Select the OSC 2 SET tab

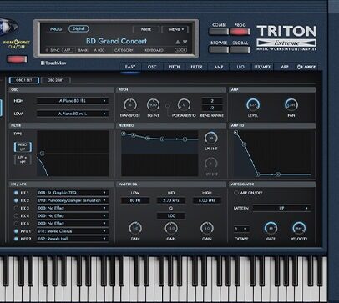[x=56, y=80]
